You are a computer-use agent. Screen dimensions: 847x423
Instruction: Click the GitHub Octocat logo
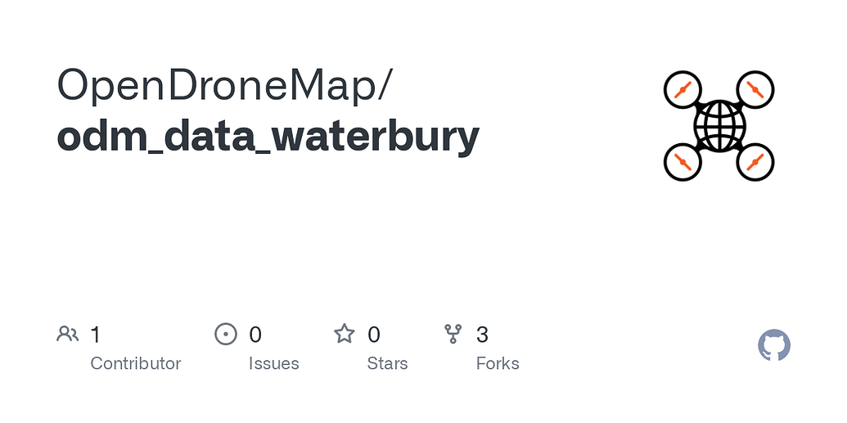pos(774,346)
